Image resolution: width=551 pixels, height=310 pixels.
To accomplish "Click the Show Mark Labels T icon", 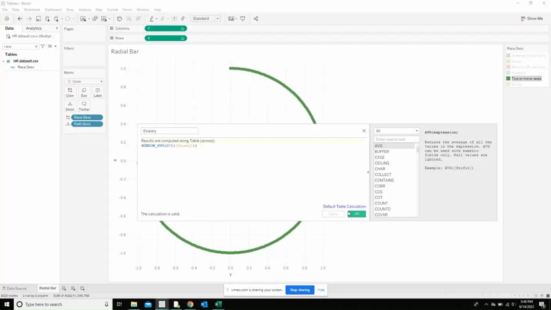I will (x=174, y=19).
